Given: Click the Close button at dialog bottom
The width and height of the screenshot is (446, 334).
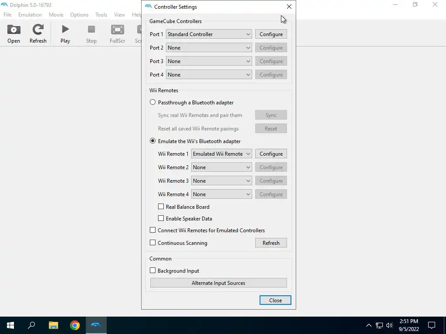Looking at the screenshot, I should (275, 300).
